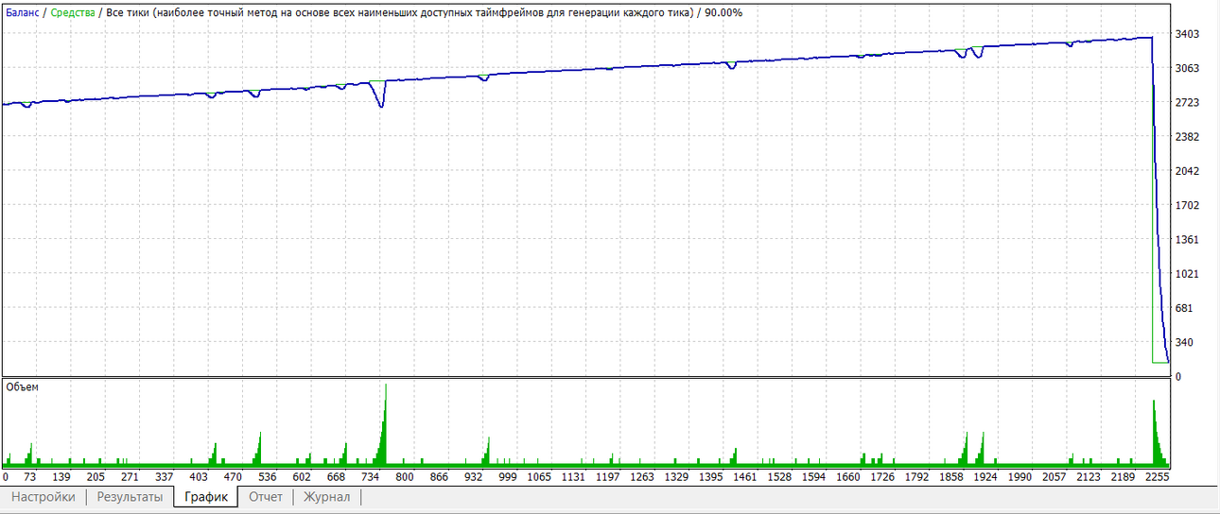Click the 2189 label on the horizontal axis
Viewport: 1220px width, 514px height.
1123,478
